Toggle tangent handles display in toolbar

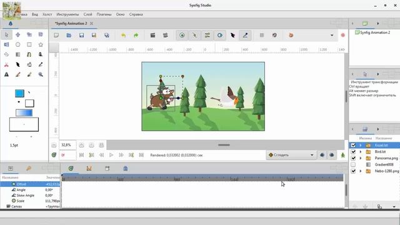pyautogui.click(x=207, y=35)
